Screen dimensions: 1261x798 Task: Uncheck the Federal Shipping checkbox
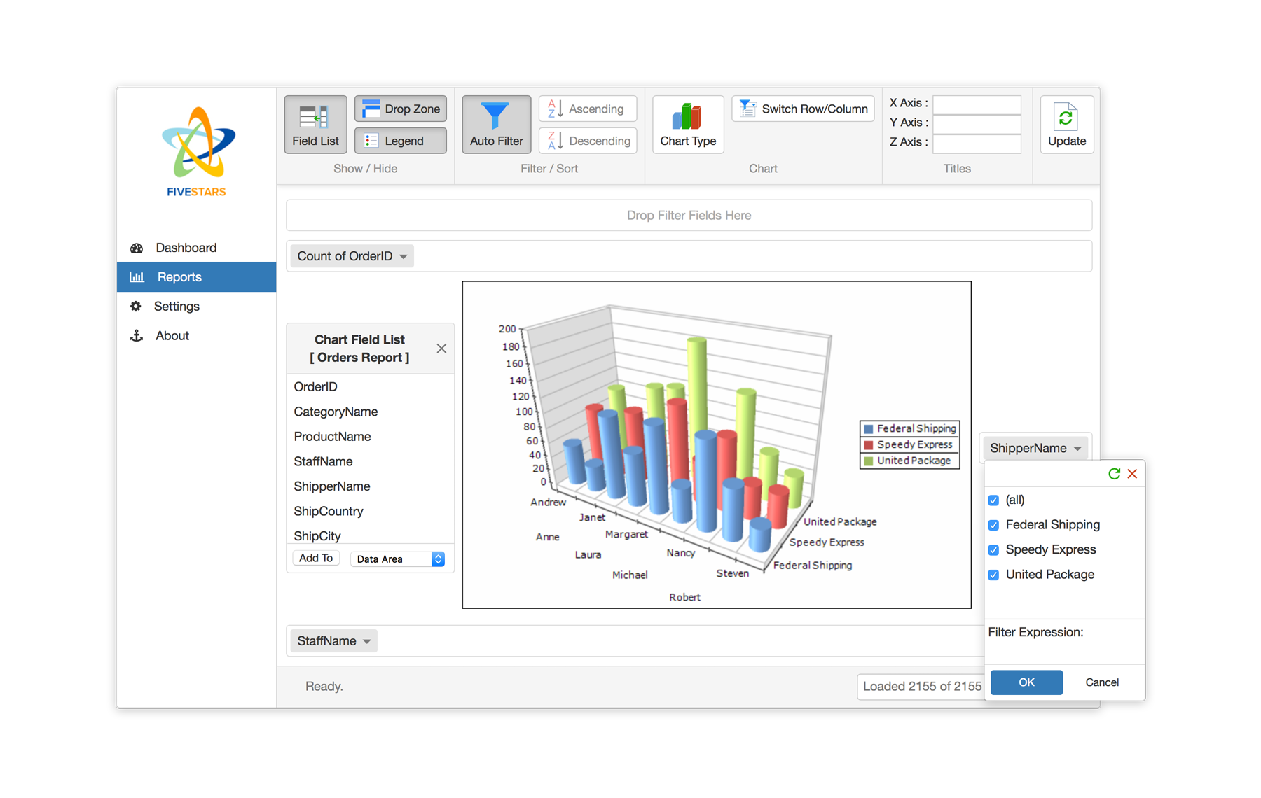tap(993, 525)
